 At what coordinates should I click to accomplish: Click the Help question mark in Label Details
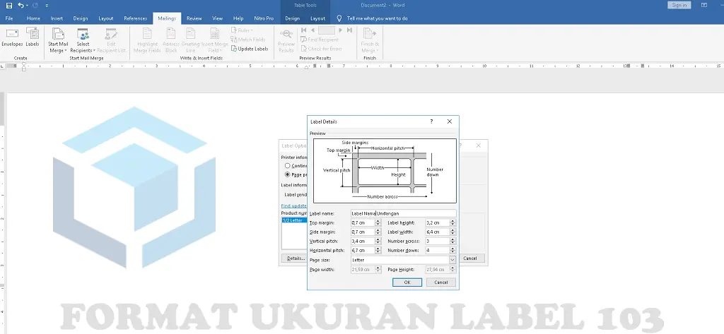tap(432, 121)
